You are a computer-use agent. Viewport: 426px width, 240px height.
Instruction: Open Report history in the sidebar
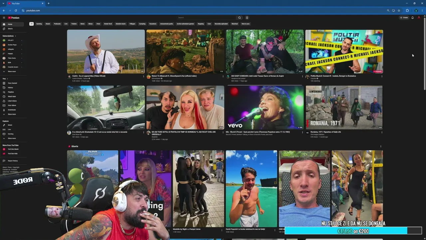(x=13, y=161)
